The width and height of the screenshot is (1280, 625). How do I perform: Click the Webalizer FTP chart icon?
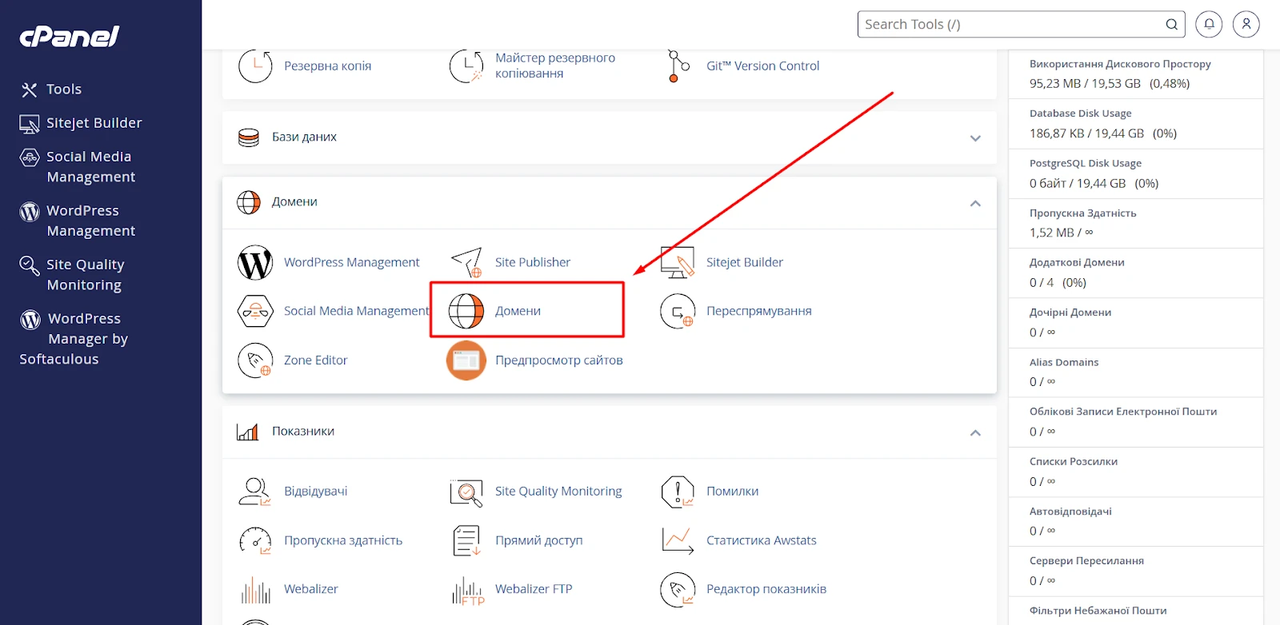[x=467, y=590]
